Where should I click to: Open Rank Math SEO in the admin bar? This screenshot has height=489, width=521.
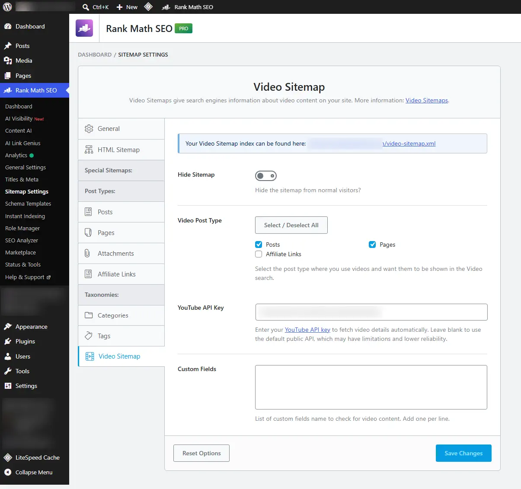(x=187, y=7)
